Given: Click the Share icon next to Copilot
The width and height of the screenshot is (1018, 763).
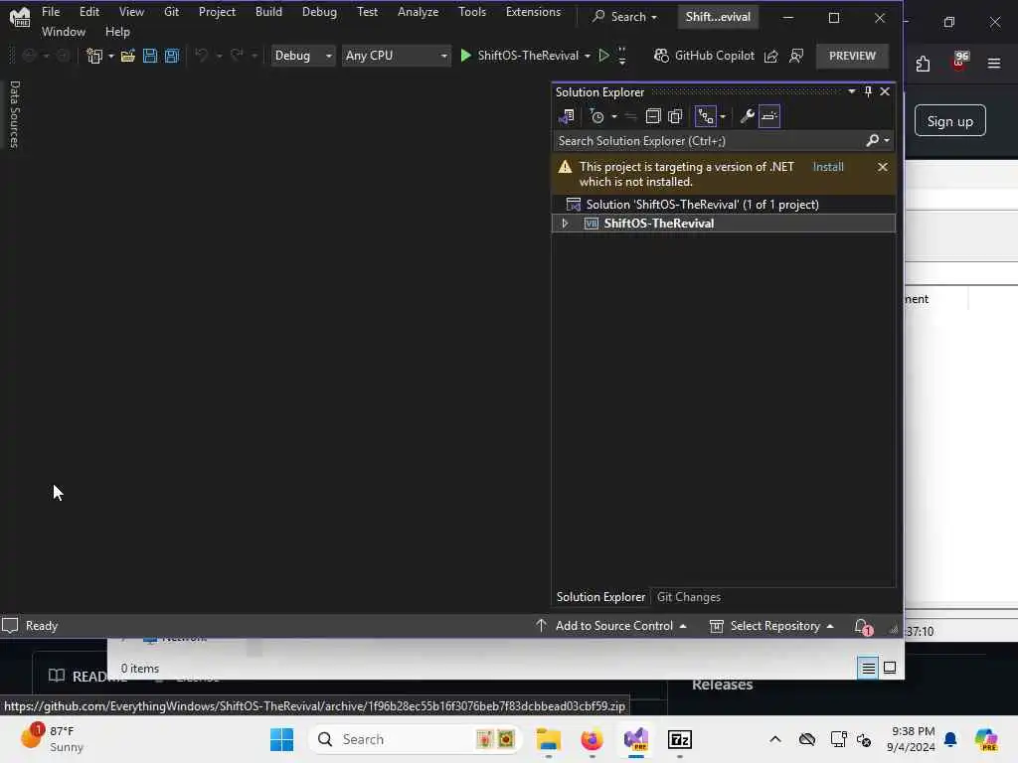Looking at the screenshot, I should coord(770,57).
